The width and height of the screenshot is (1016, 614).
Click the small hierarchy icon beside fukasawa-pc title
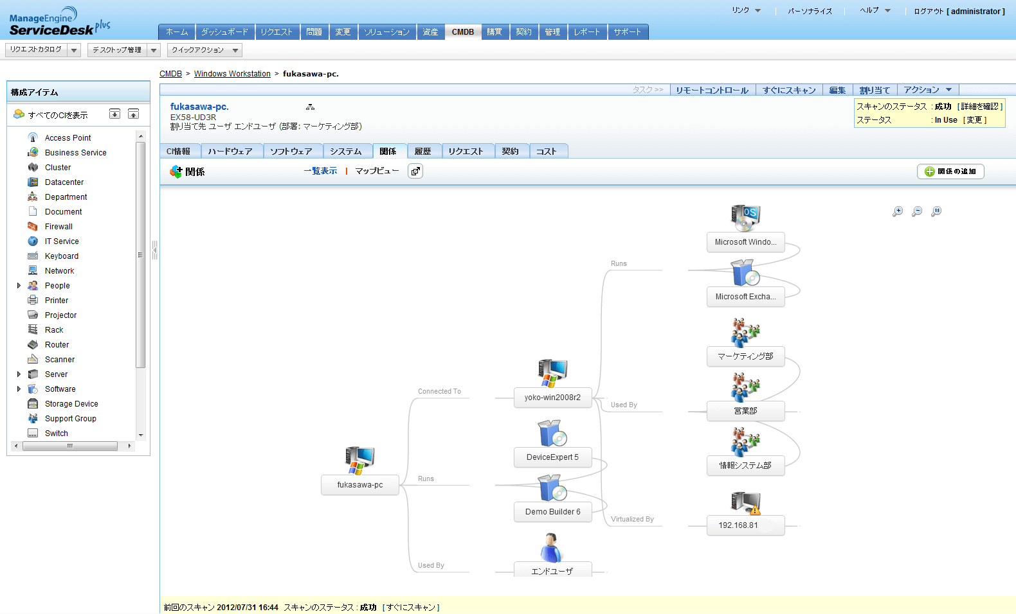pyautogui.click(x=310, y=107)
